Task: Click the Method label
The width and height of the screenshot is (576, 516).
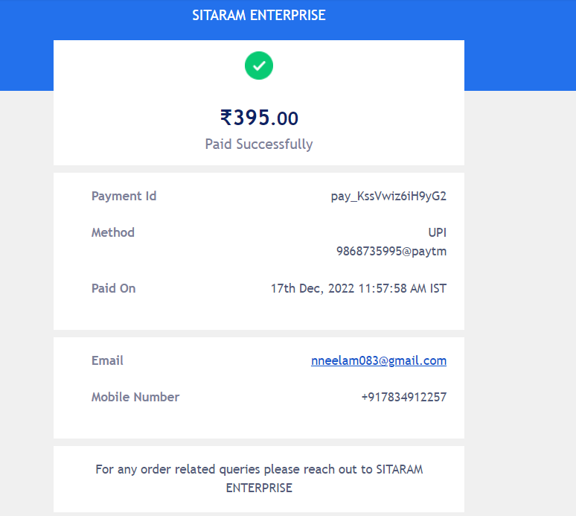Action: click(113, 232)
